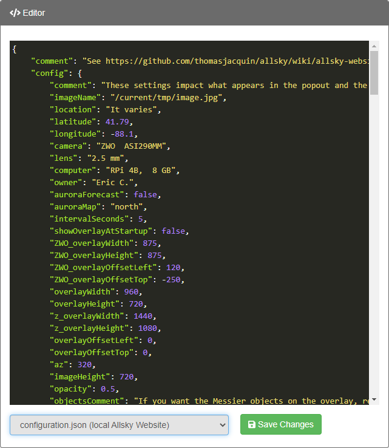Click the auroraForecast false value
The height and width of the screenshot is (448, 389).
coord(146,194)
